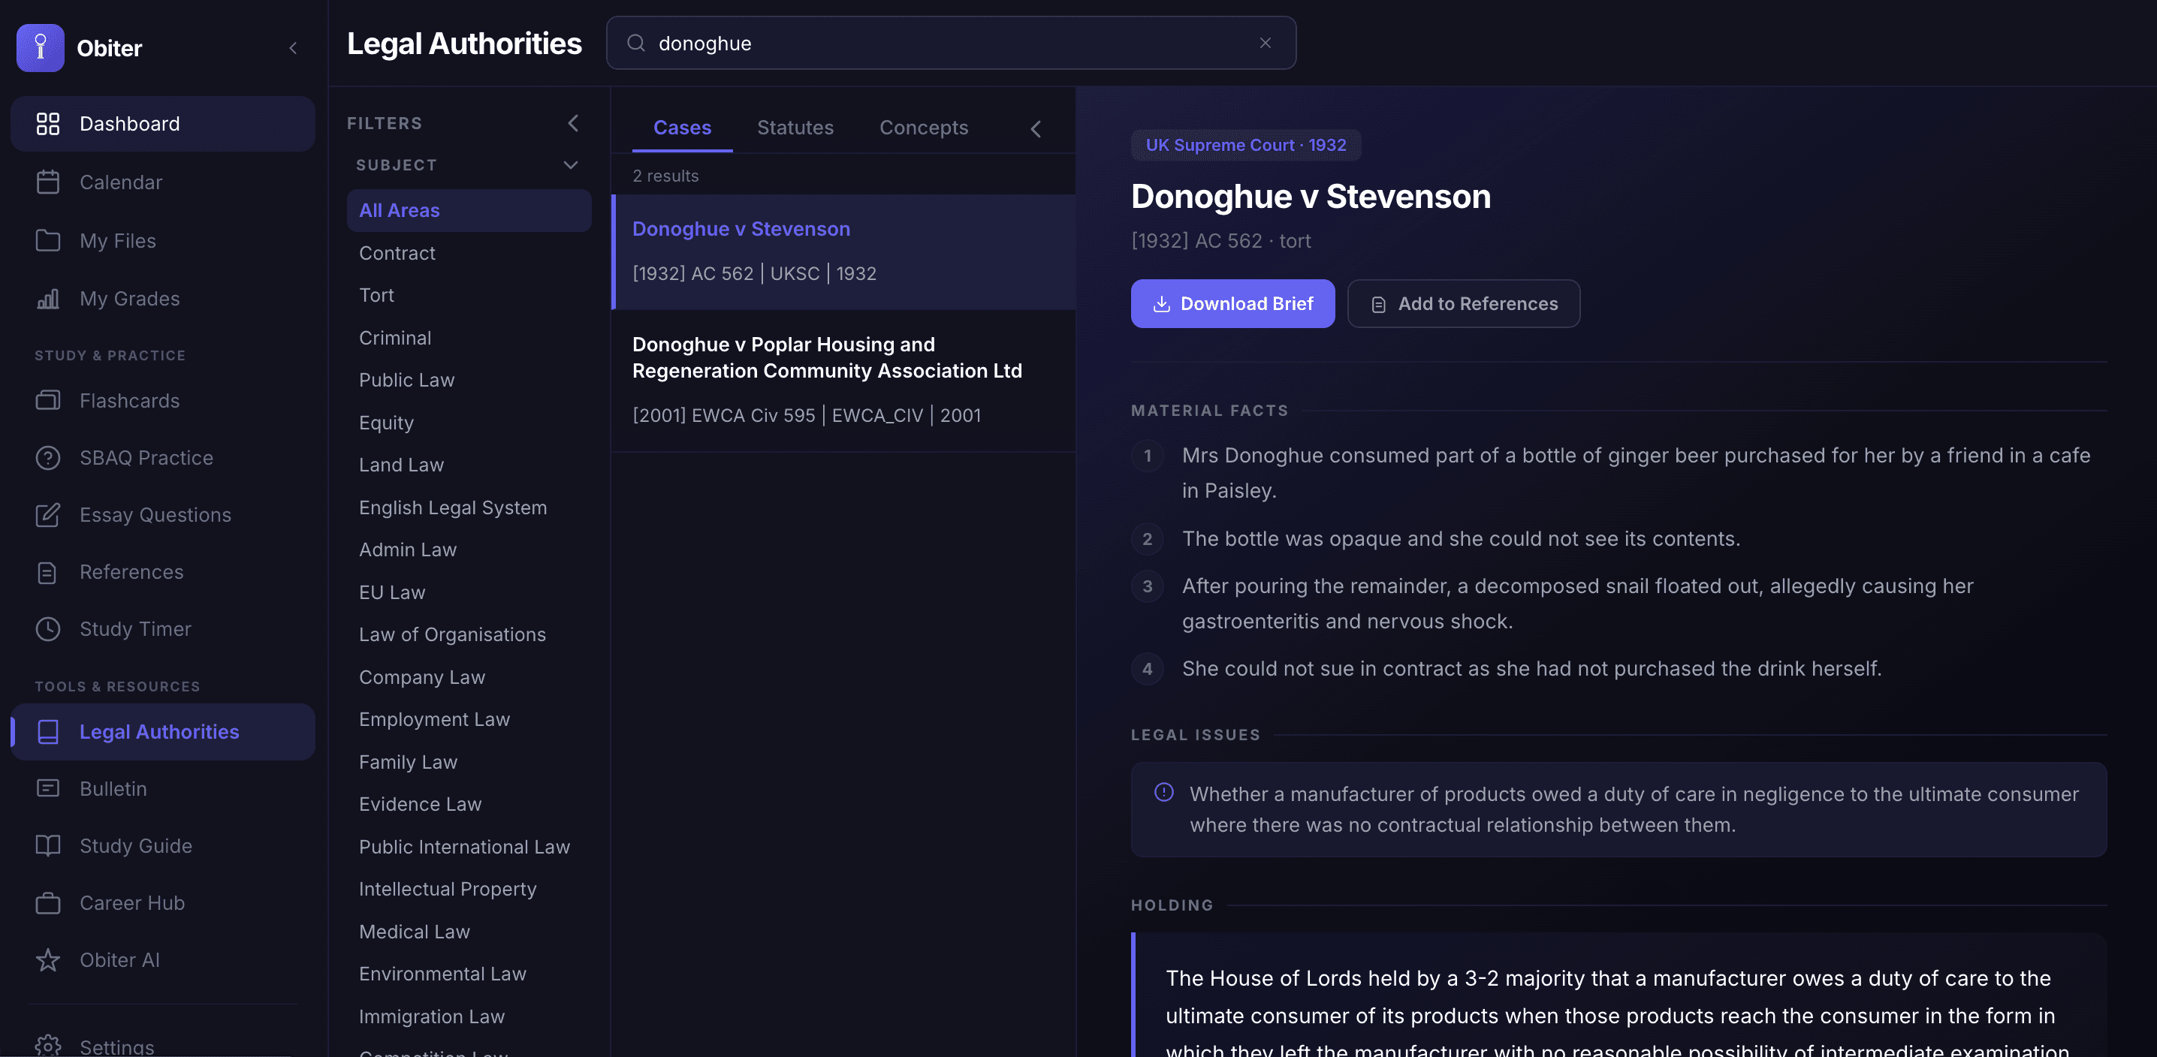Open the Donoghue v Poplar Housing result
Image resolution: width=2157 pixels, height=1057 pixels.
pyautogui.click(x=844, y=381)
